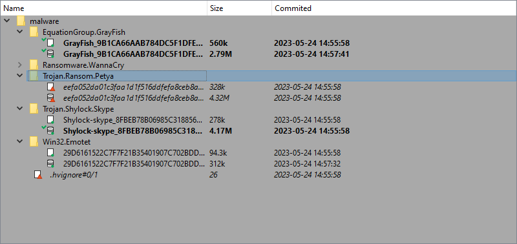This screenshot has width=517, height=244.
Task: Select the Win32.Emotet folder label
Action: (67, 142)
